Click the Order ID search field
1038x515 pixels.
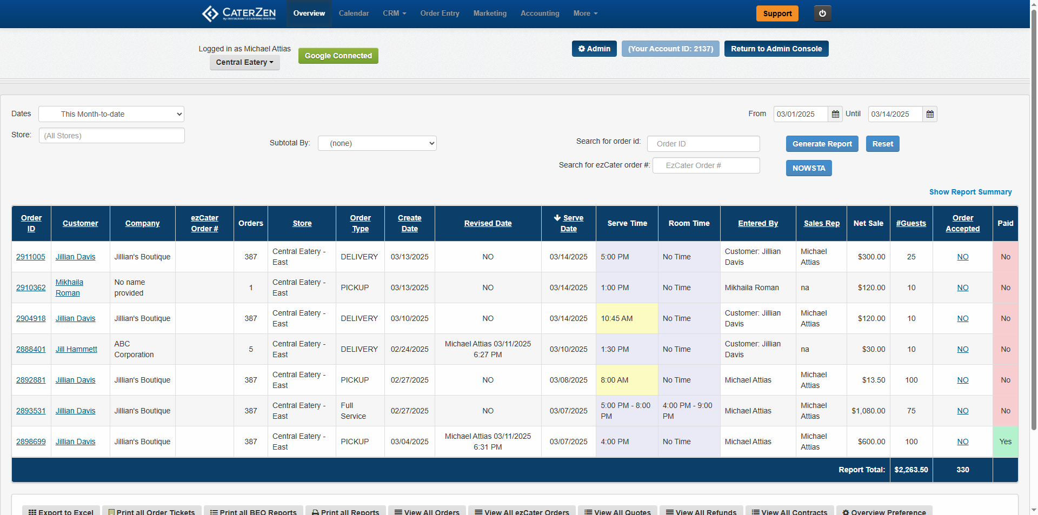[x=703, y=144]
